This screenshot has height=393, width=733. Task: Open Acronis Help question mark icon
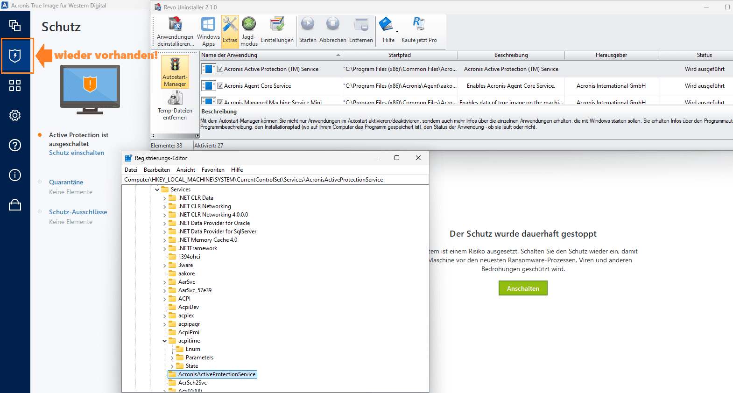[15, 145]
